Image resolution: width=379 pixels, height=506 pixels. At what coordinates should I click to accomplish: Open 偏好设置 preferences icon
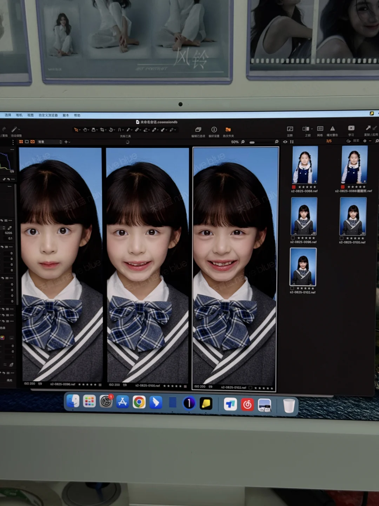(214, 130)
